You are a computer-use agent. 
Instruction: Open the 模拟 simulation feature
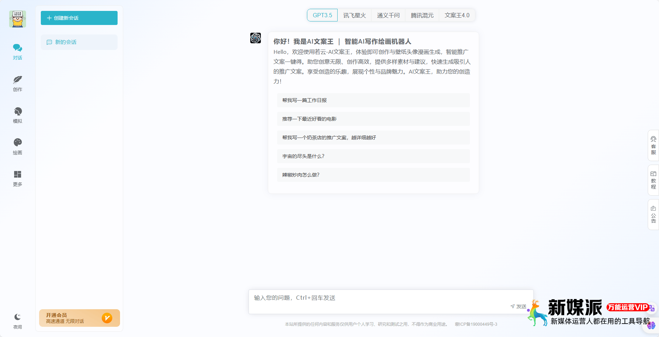pos(18,114)
